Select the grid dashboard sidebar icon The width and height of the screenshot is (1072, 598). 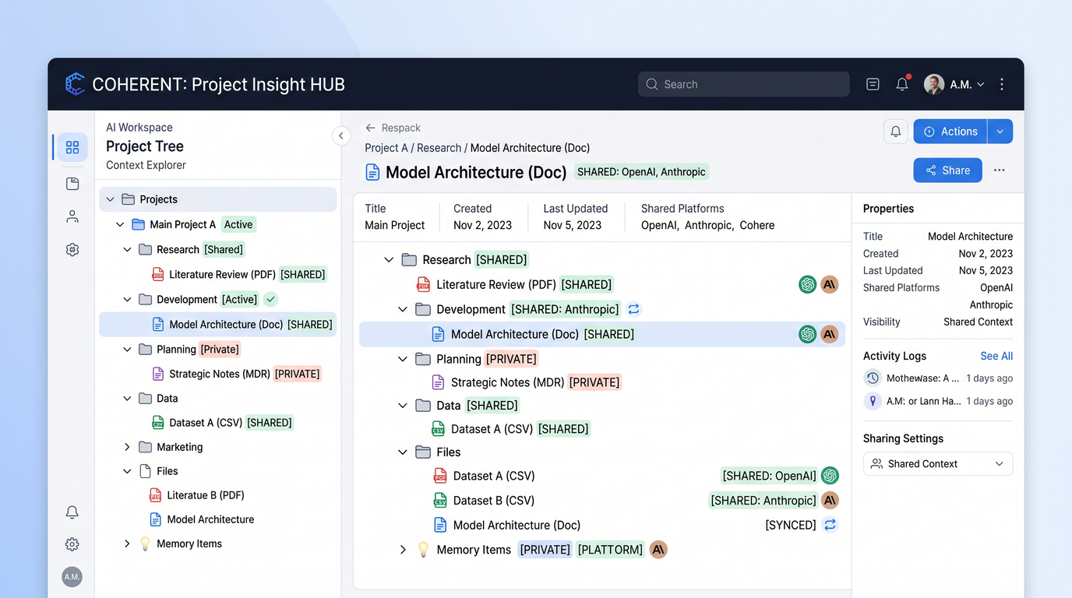72,147
